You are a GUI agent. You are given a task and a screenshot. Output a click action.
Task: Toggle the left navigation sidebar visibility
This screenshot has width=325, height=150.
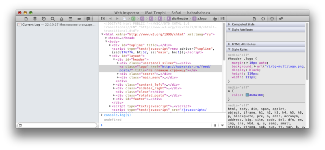click(102, 19)
